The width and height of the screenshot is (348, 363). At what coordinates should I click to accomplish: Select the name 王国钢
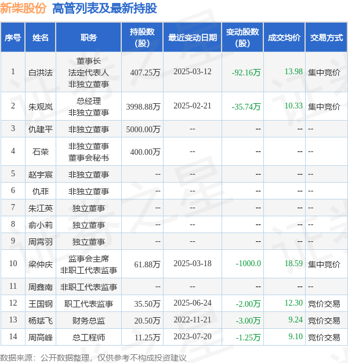[x=41, y=303]
